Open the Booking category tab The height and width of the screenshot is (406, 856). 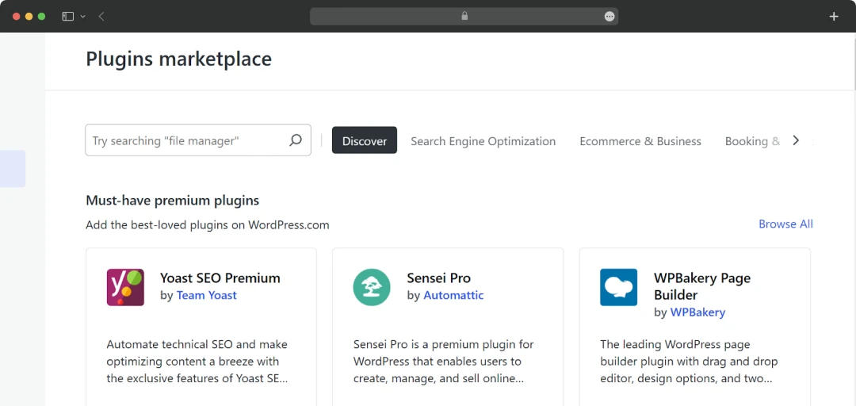coord(752,141)
